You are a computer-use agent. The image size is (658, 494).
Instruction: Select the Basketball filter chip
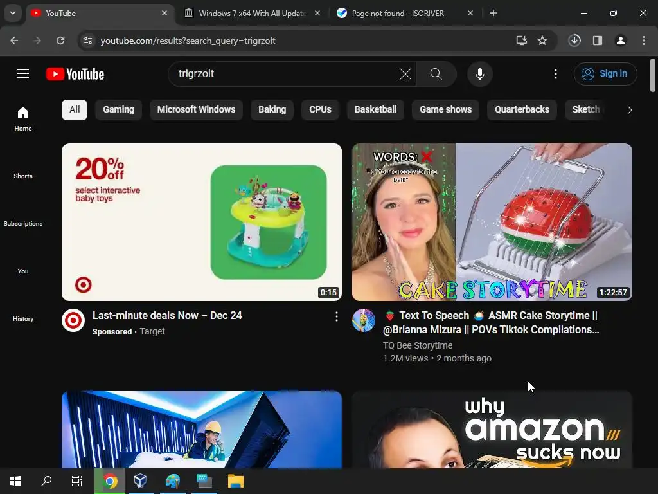click(375, 109)
